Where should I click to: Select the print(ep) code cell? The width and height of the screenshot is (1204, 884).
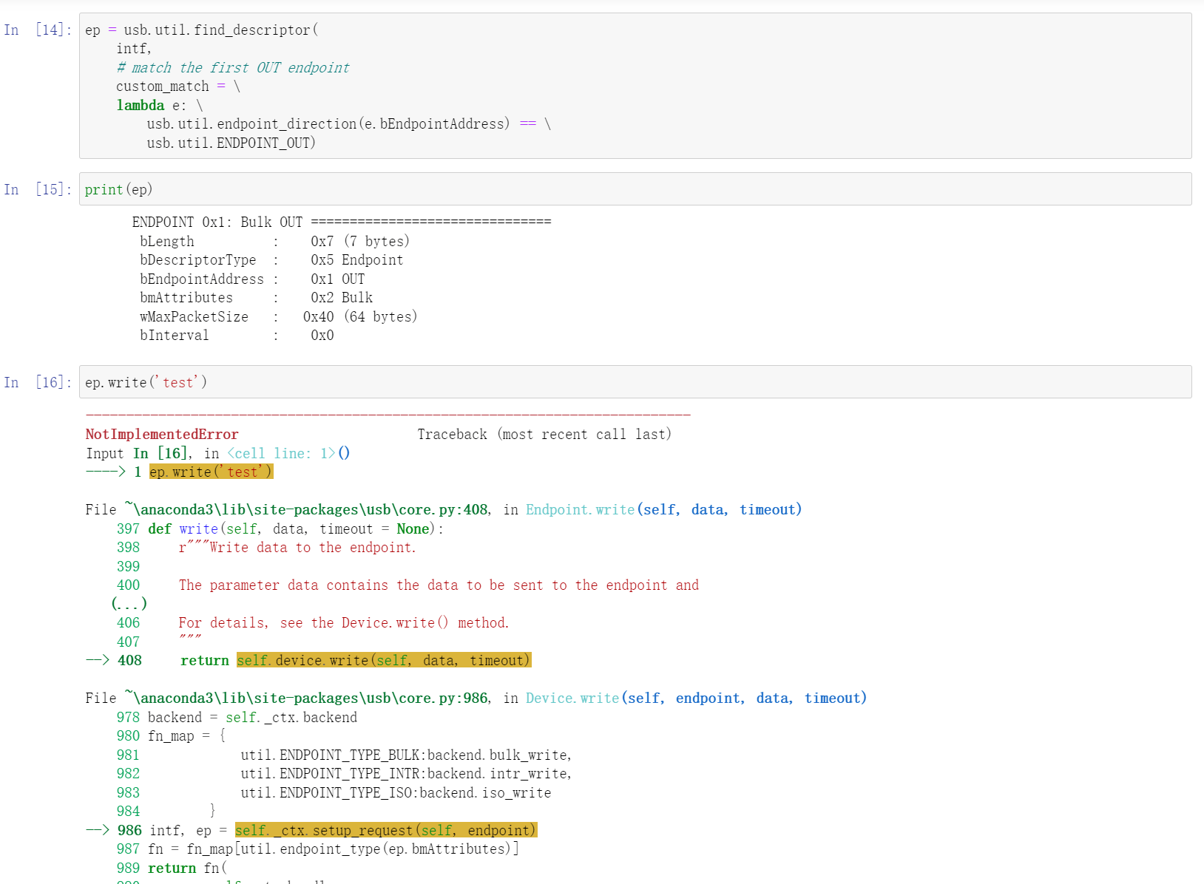coord(635,189)
